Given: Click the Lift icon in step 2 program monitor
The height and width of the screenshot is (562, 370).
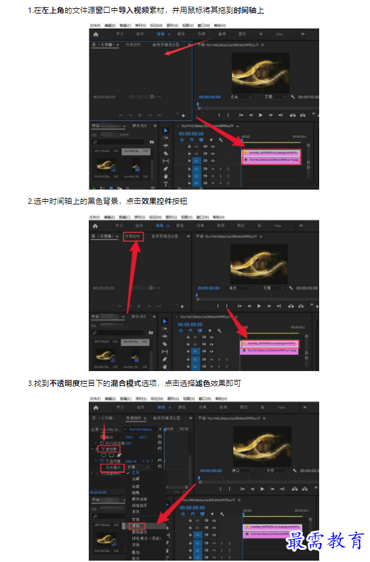Looking at the screenshot, I should click(x=291, y=306).
